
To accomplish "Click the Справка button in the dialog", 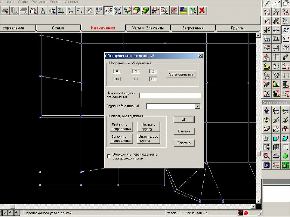I will (184, 143).
